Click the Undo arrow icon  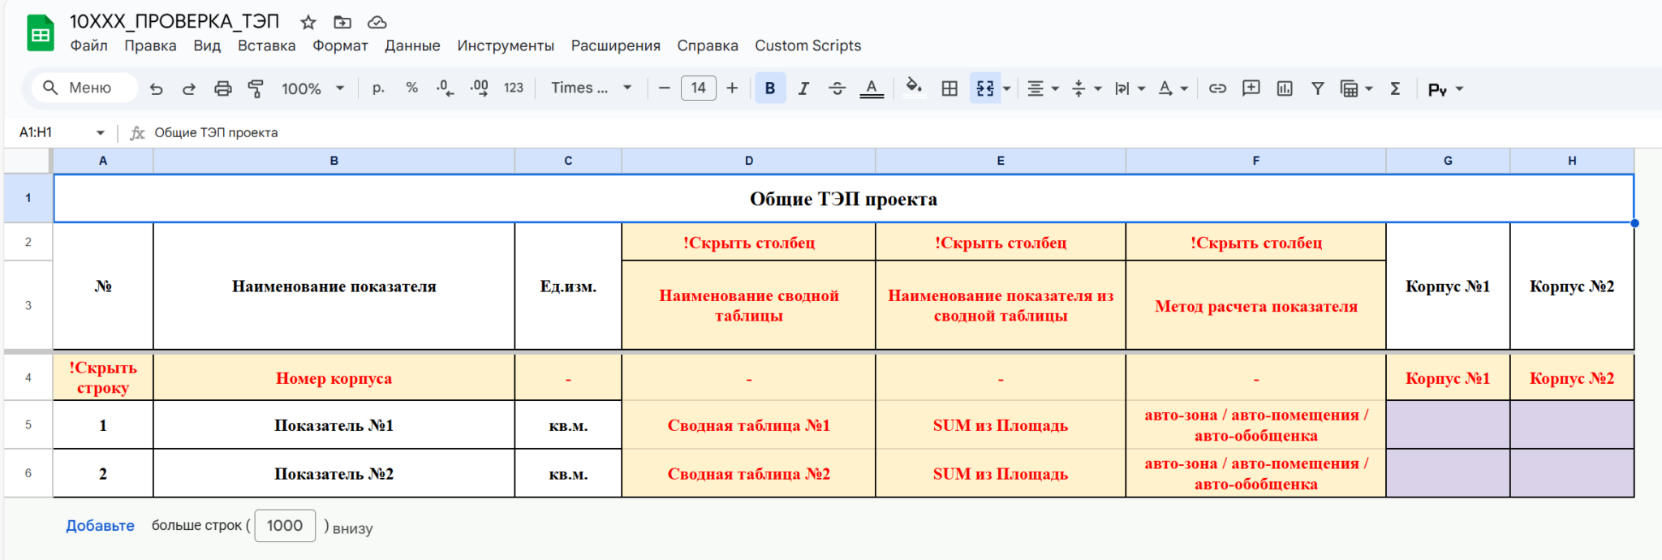pos(157,88)
